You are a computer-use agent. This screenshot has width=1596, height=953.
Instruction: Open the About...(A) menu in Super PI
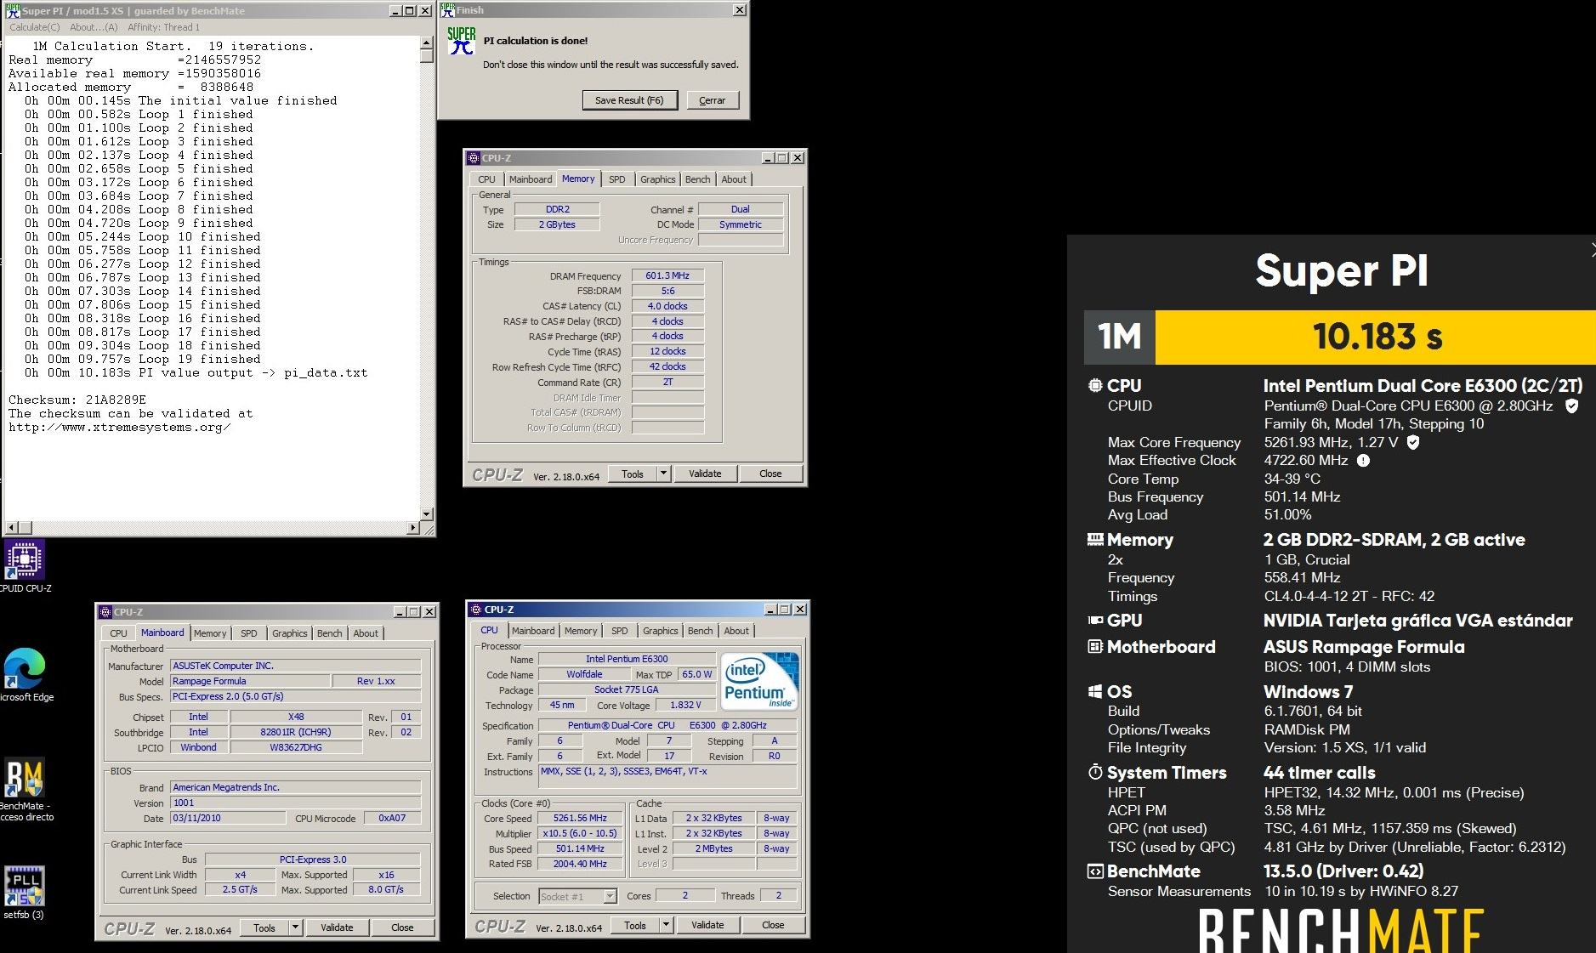coord(94,27)
